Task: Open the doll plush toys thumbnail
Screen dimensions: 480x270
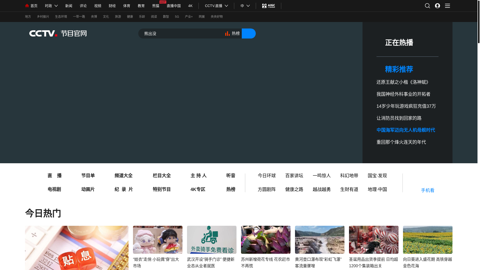Action: 158,240
